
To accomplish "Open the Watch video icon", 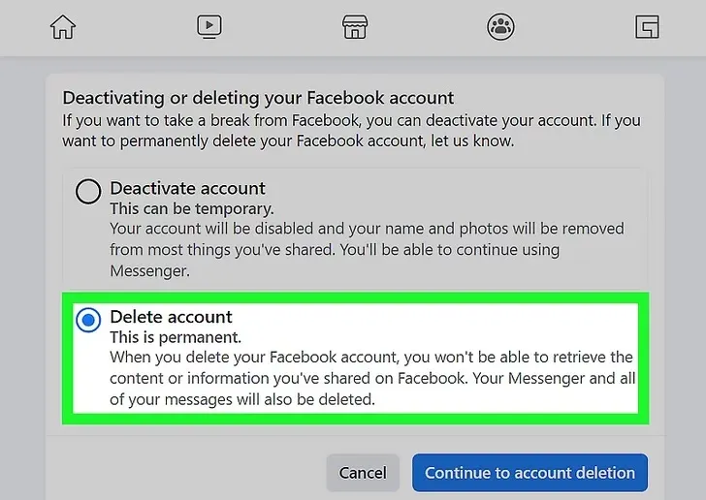I will click(209, 27).
